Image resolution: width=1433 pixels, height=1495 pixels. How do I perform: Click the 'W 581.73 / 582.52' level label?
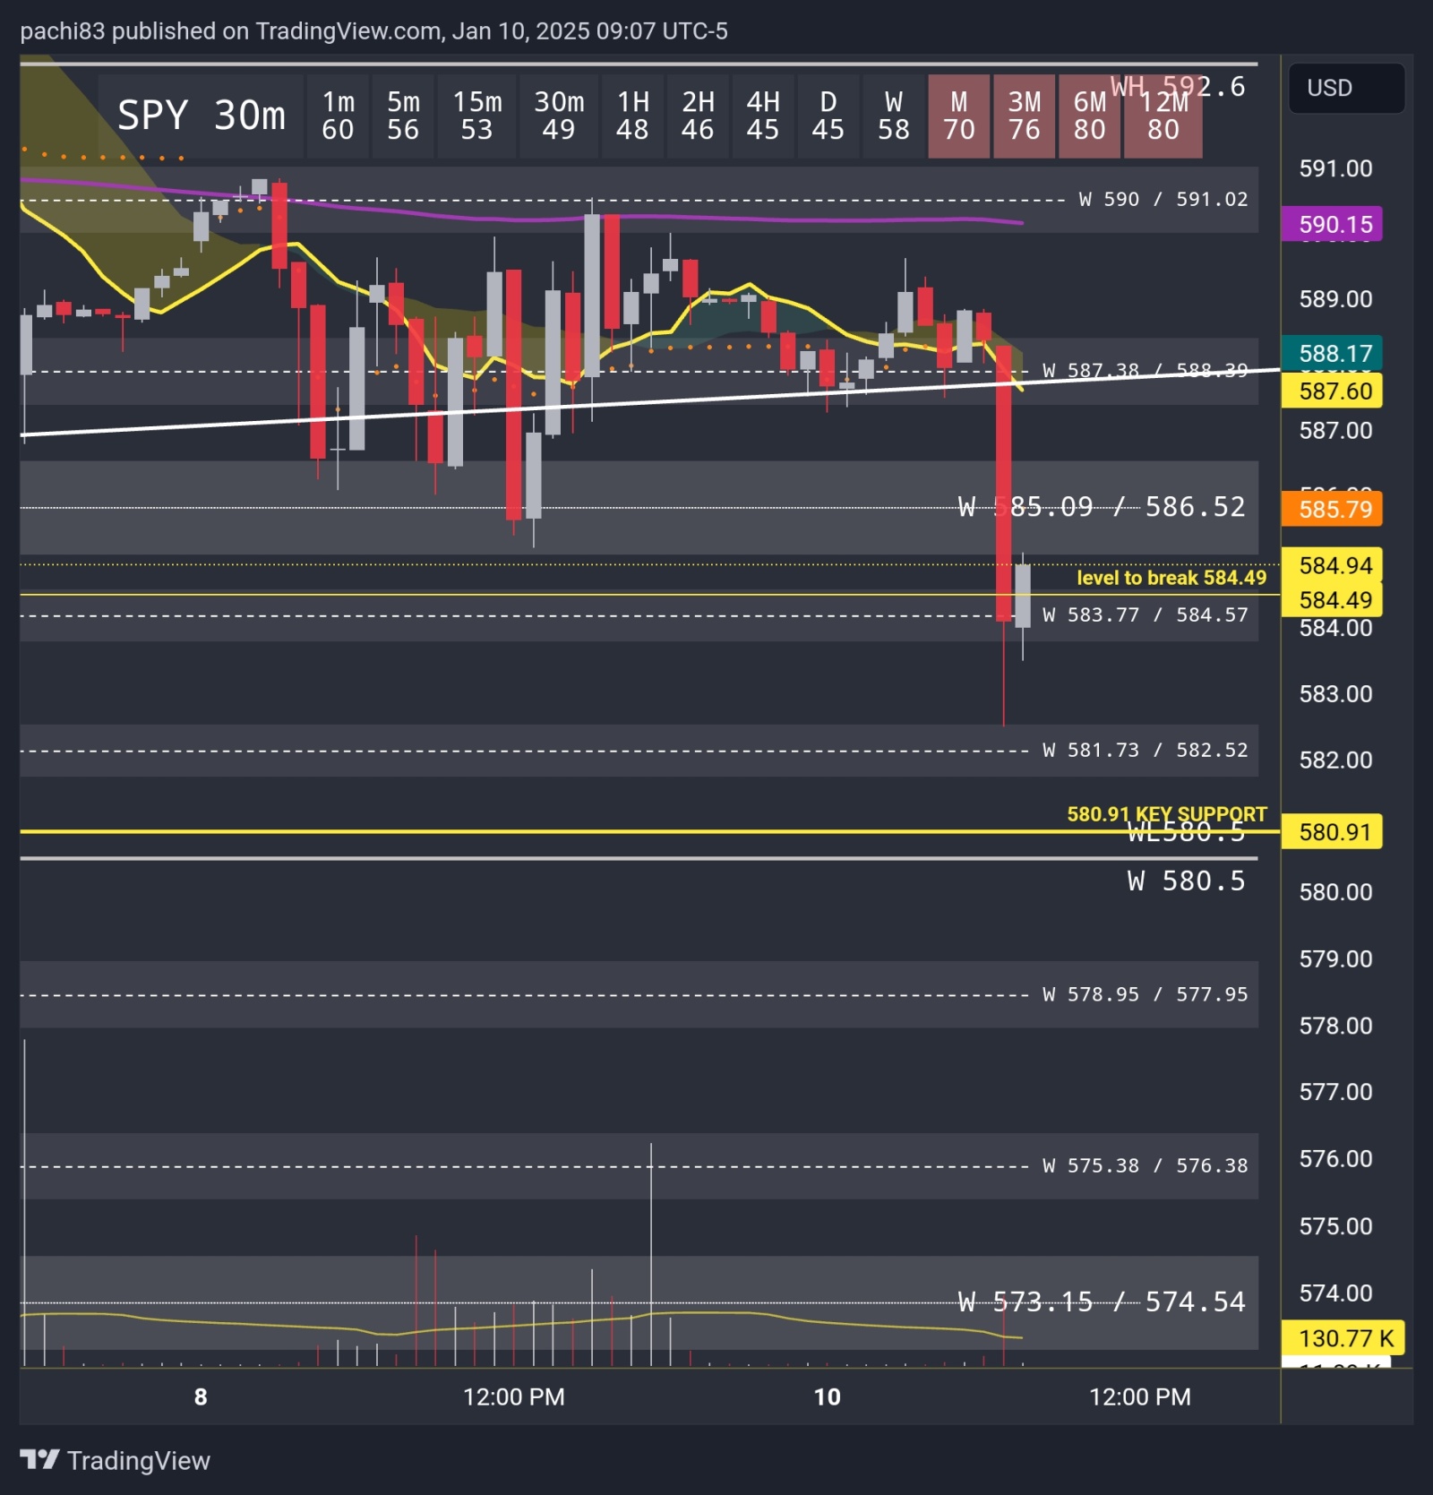click(x=1146, y=750)
